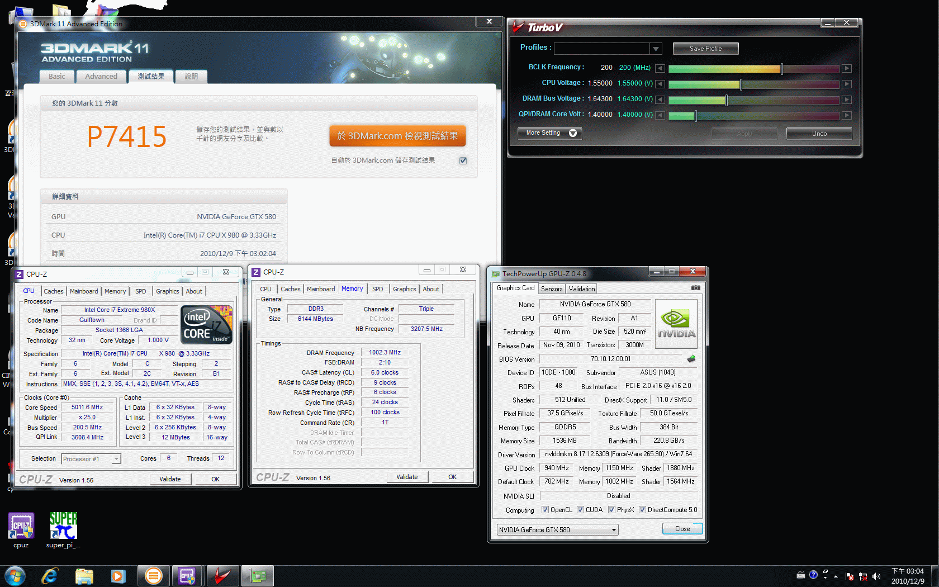The image size is (939, 587).
Task: Launch Internet Explorer from taskbar
Action: point(50,576)
